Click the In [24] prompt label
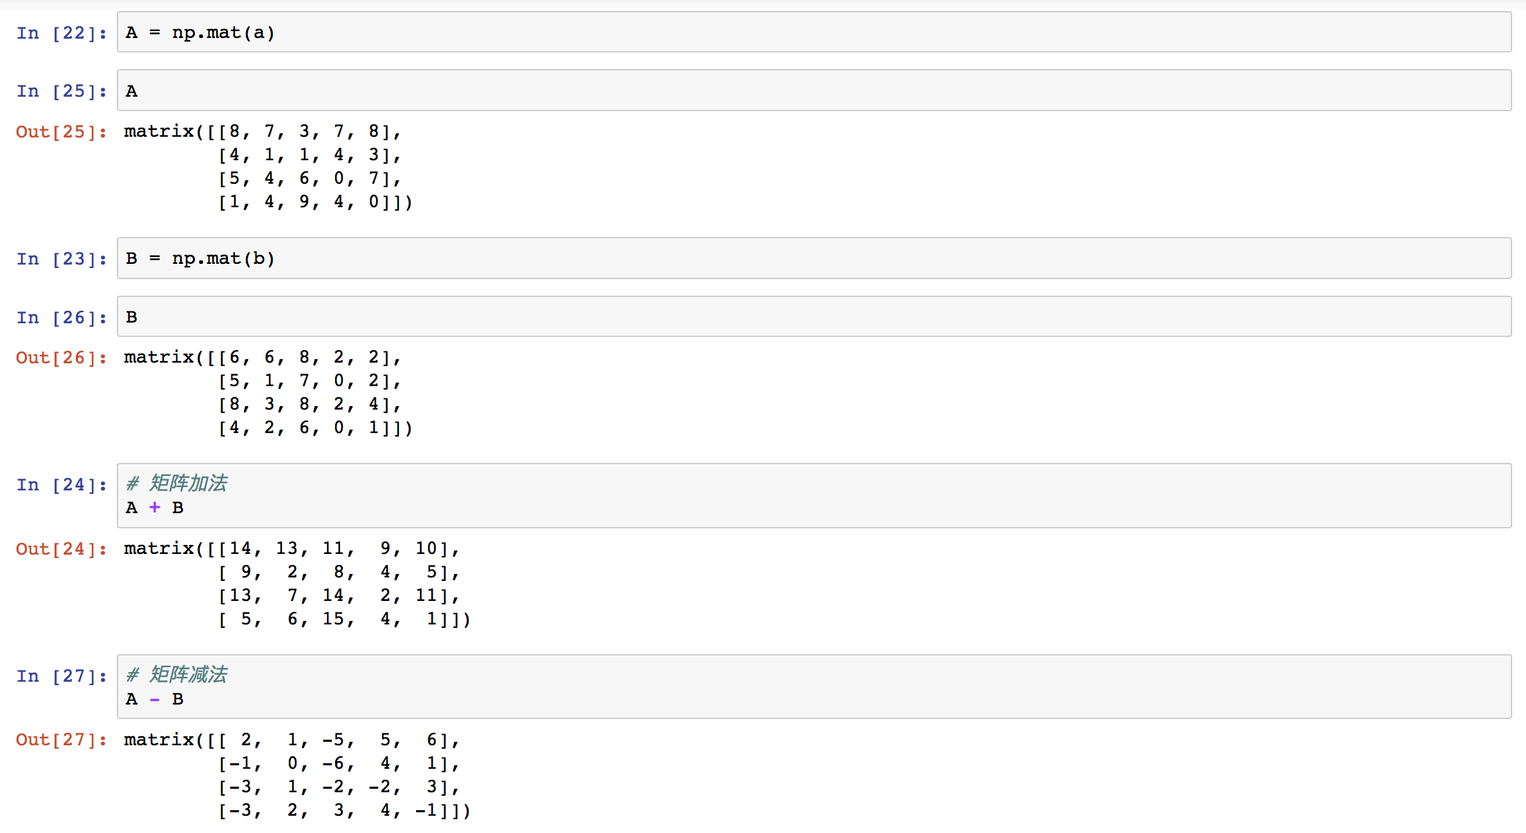Viewport: 1526px width, 833px height. pos(62,485)
